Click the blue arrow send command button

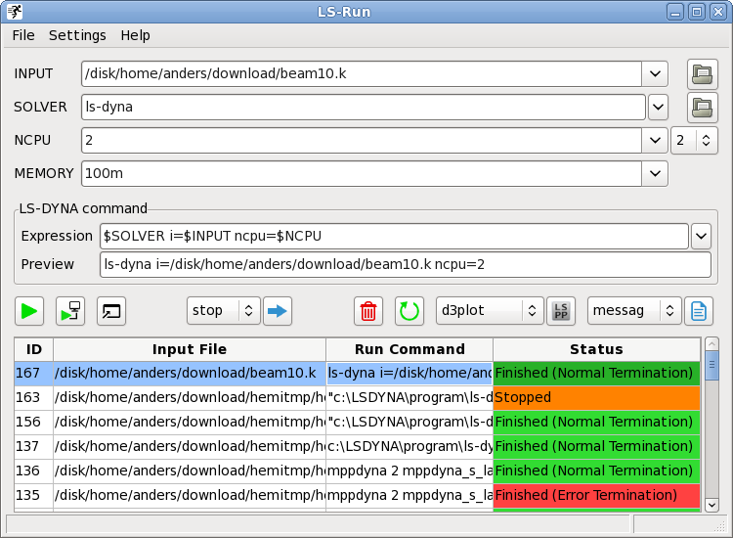279,311
